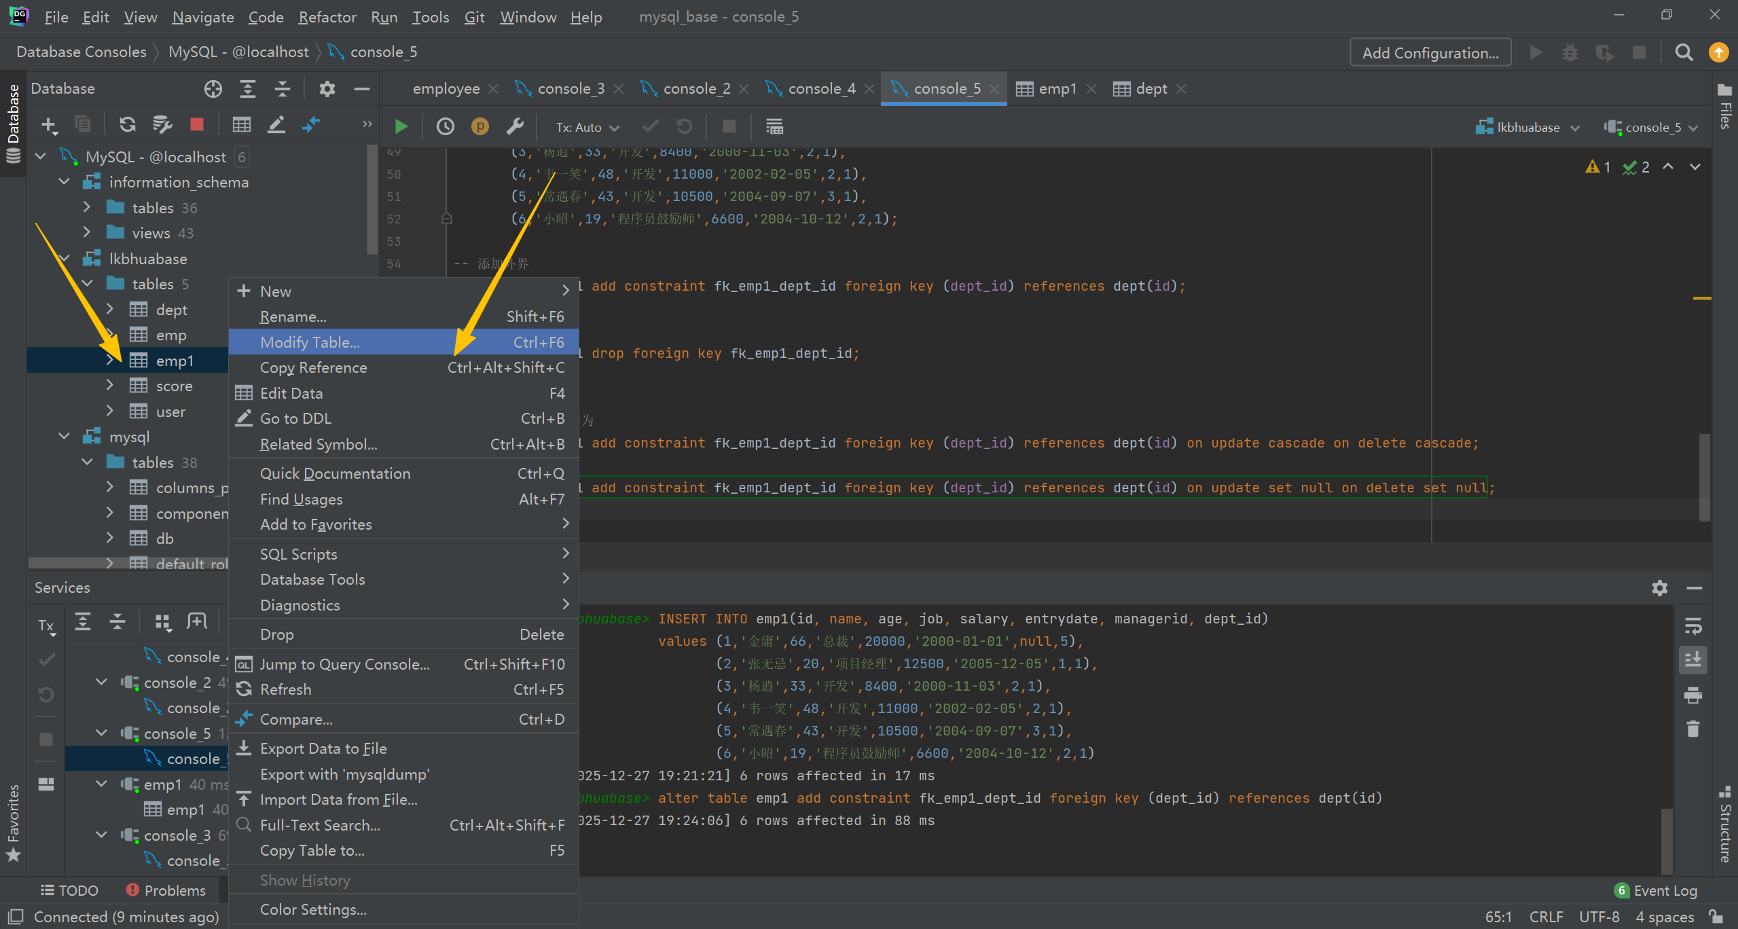Screen dimensions: 1738x929
Task: Expand the dept table tree node
Action: 110,310
